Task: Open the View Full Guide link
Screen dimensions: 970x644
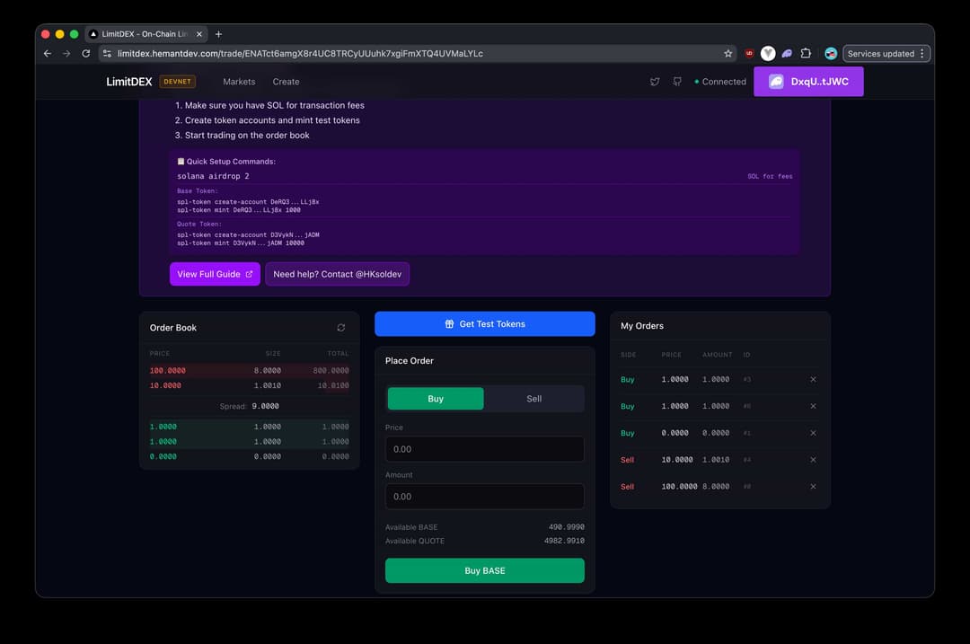Action: point(215,274)
